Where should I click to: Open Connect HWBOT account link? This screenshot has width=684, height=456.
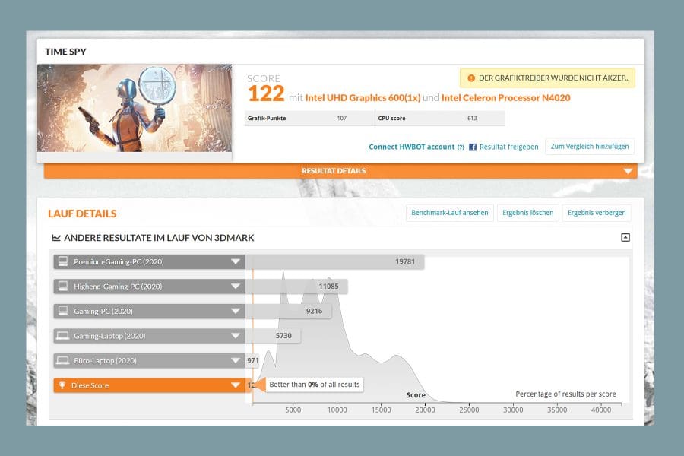click(412, 147)
